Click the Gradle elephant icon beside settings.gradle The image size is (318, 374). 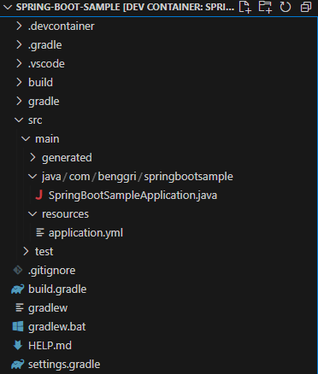(18, 365)
